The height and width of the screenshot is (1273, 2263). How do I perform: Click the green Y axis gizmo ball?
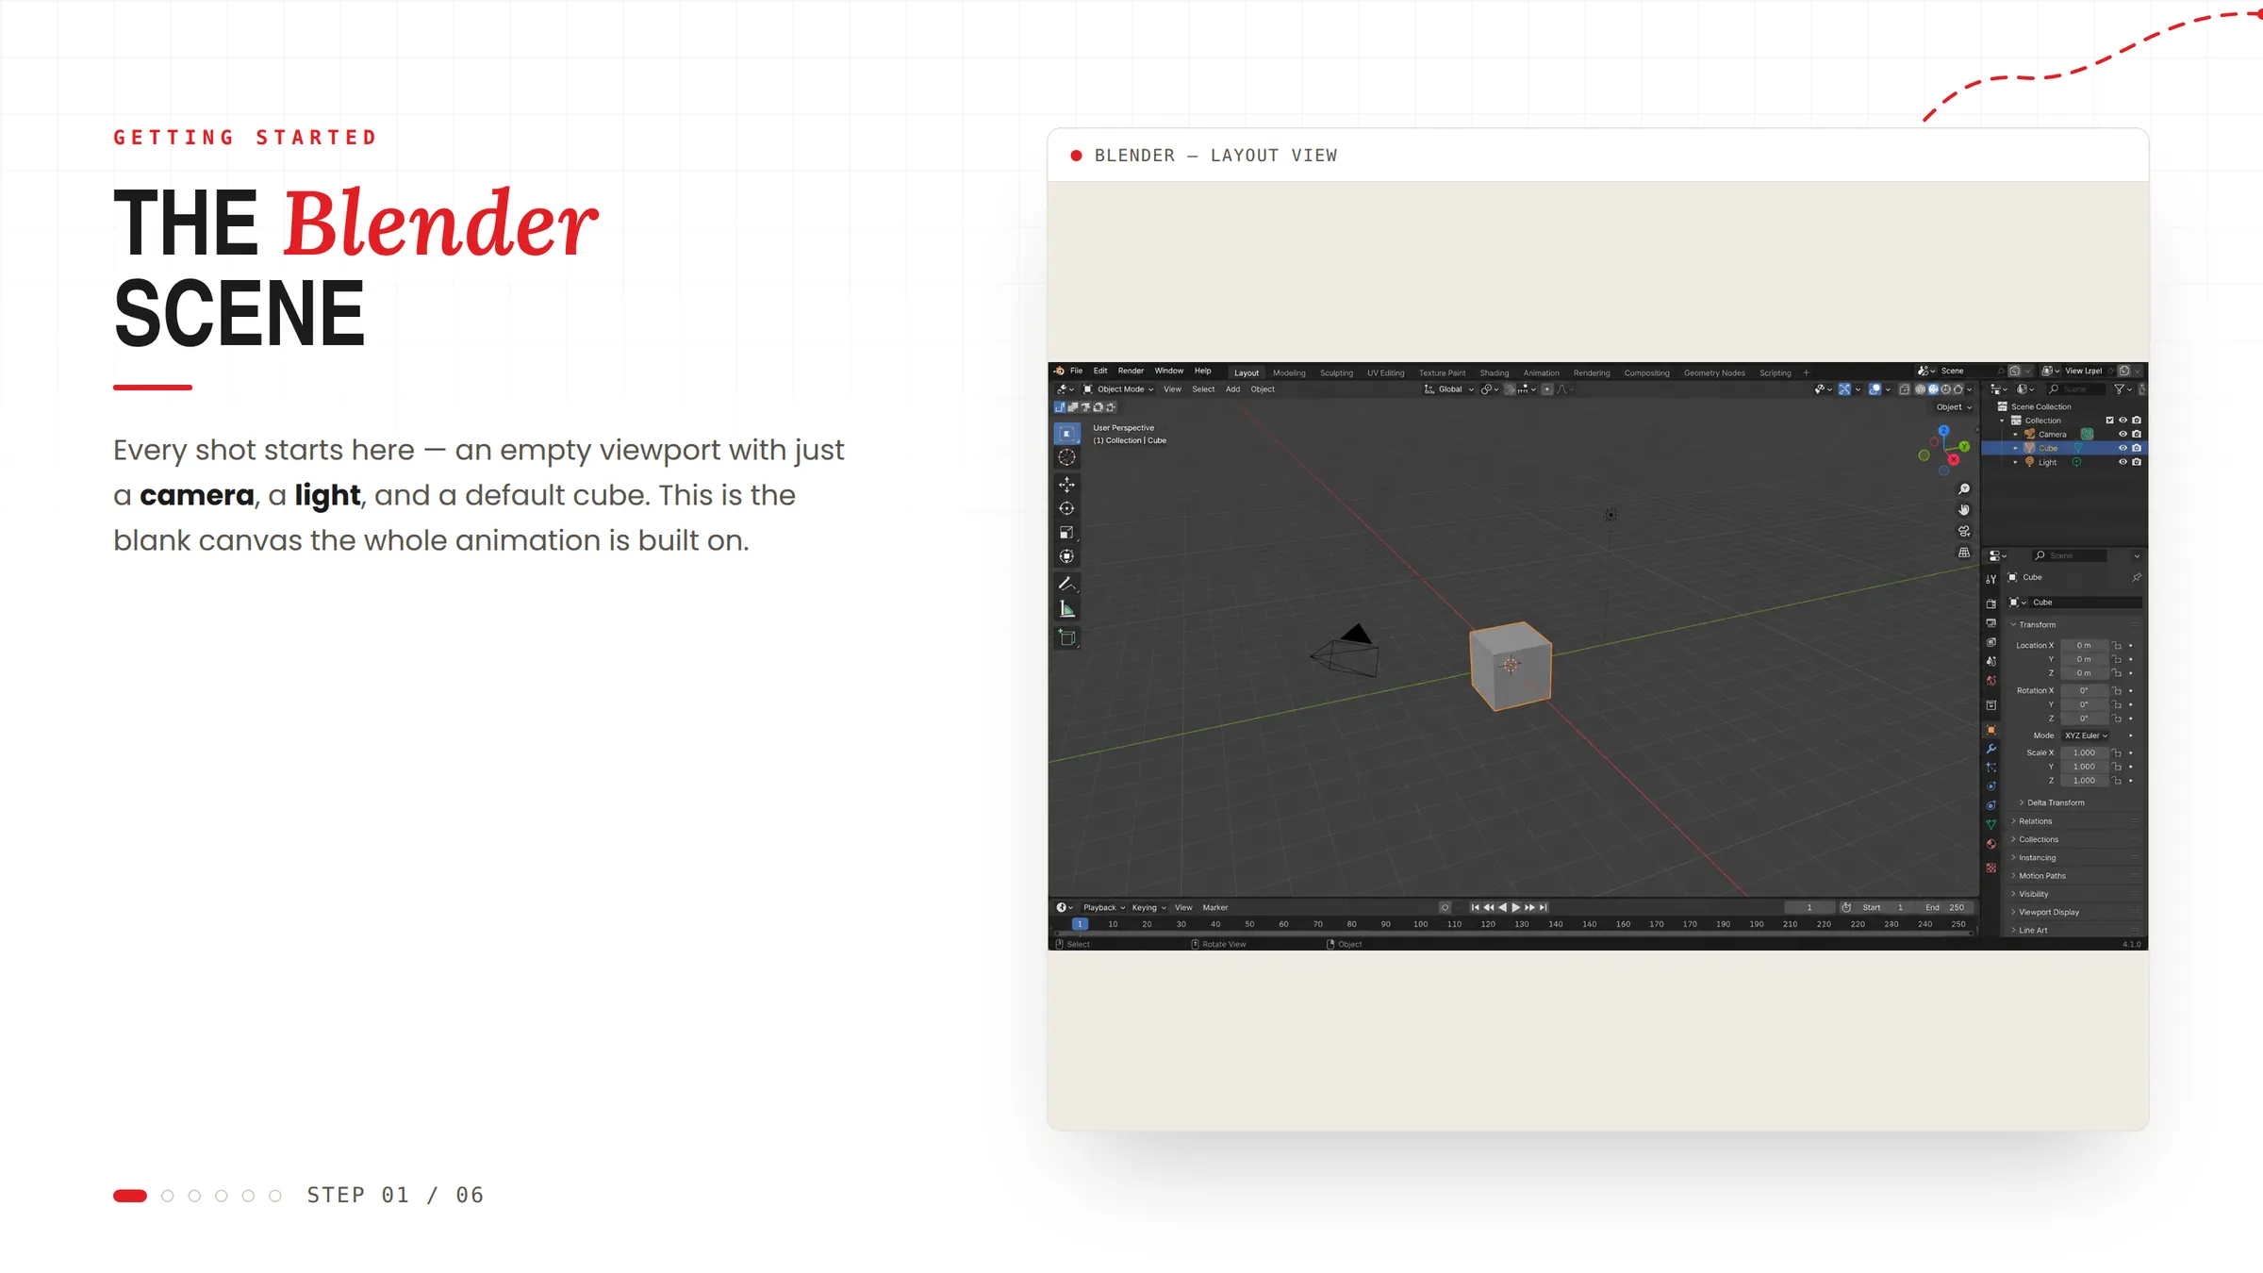pyautogui.click(x=1964, y=447)
